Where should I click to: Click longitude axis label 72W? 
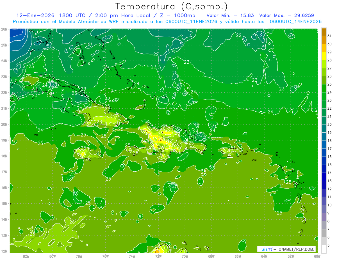[x=158, y=256]
